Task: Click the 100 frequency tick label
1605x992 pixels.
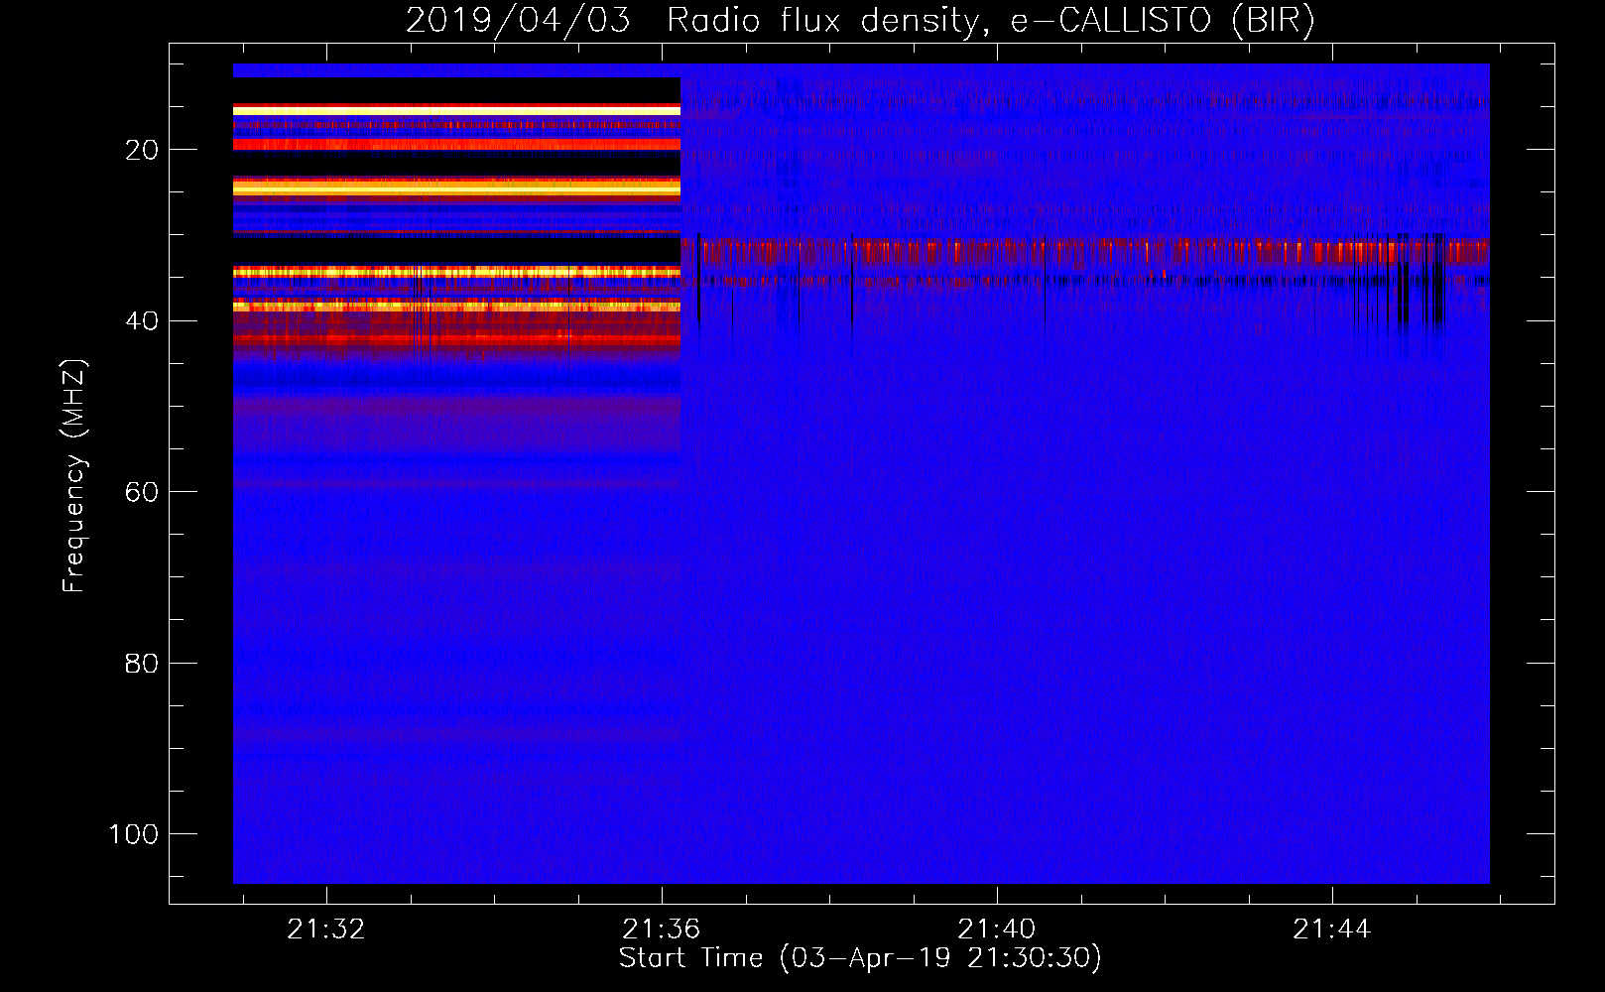Action: pos(134,834)
